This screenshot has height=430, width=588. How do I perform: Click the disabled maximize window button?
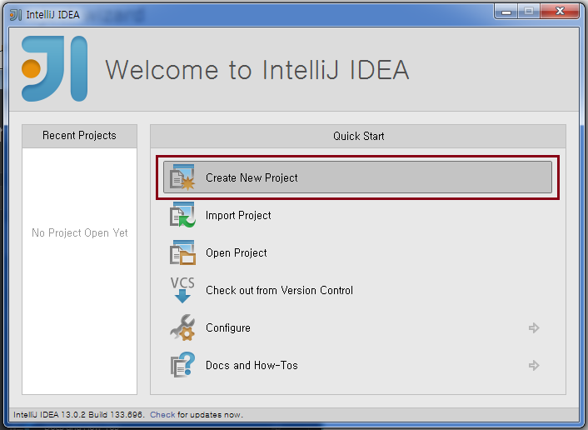529,12
